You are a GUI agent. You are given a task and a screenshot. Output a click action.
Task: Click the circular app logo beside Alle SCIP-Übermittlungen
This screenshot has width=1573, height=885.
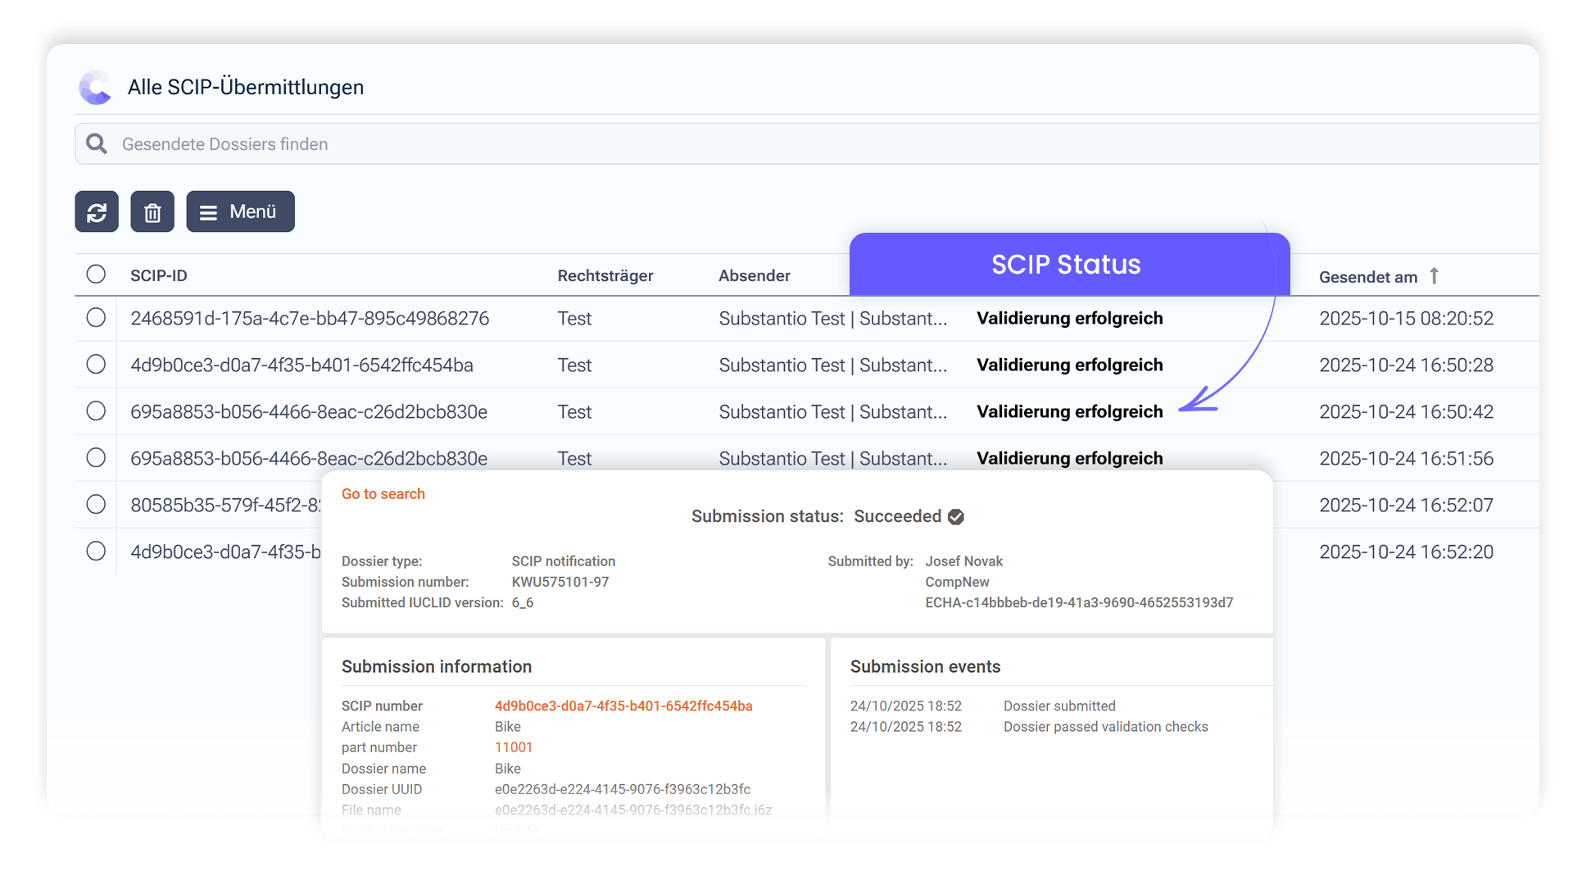(96, 87)
